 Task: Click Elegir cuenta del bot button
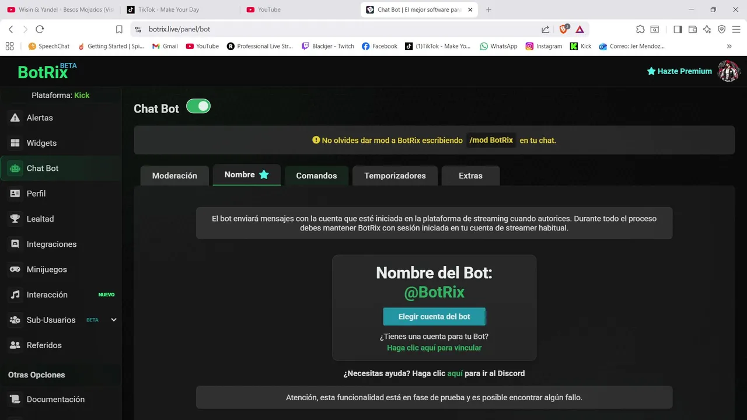point(434,317)
